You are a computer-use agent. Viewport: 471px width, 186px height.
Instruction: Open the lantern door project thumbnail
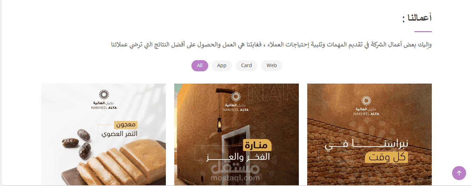coord(237,134)
